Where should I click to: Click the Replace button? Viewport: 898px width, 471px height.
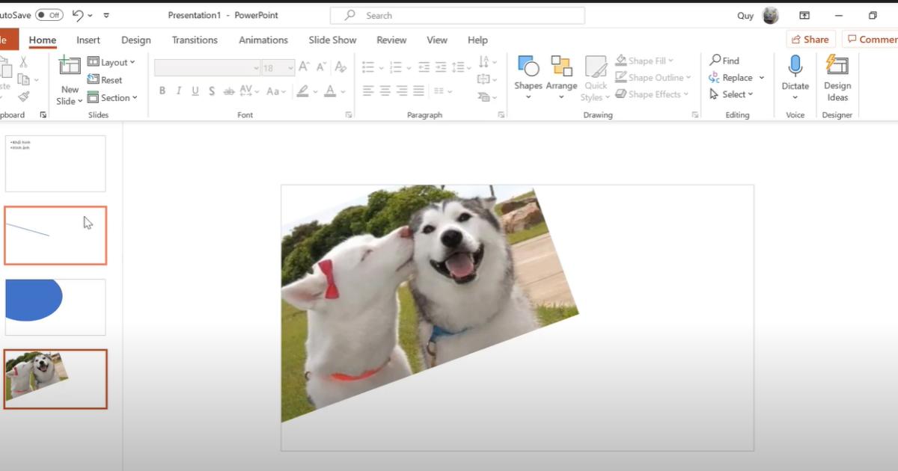point(736,78)
